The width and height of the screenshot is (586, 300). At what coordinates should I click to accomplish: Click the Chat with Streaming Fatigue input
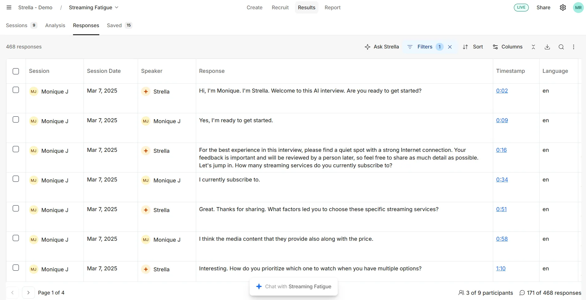pyautogui.click(x=293, y=286)
